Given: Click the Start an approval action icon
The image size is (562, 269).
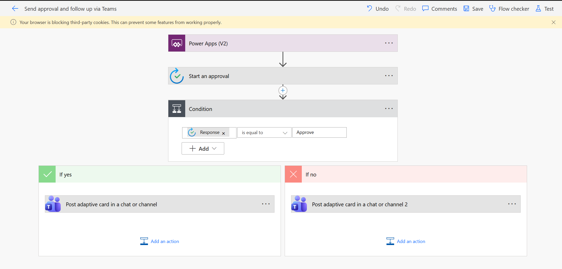Looking at the screenshot, I should 177,76.
